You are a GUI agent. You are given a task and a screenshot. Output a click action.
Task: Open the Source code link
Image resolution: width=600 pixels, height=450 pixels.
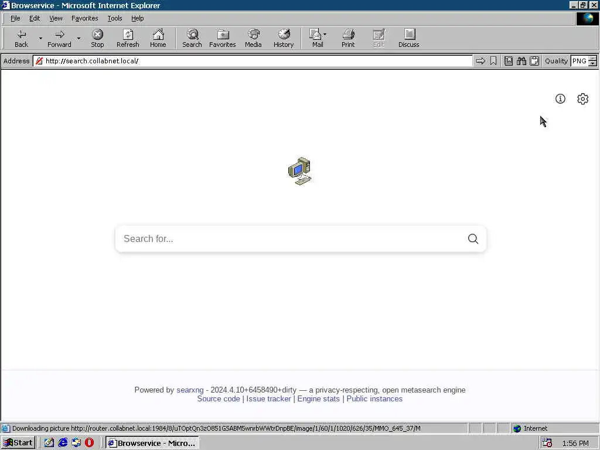219,398
